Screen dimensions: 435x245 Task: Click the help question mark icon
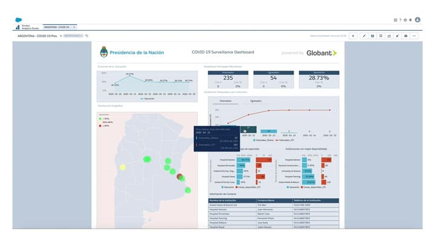(x=401, y=20)
